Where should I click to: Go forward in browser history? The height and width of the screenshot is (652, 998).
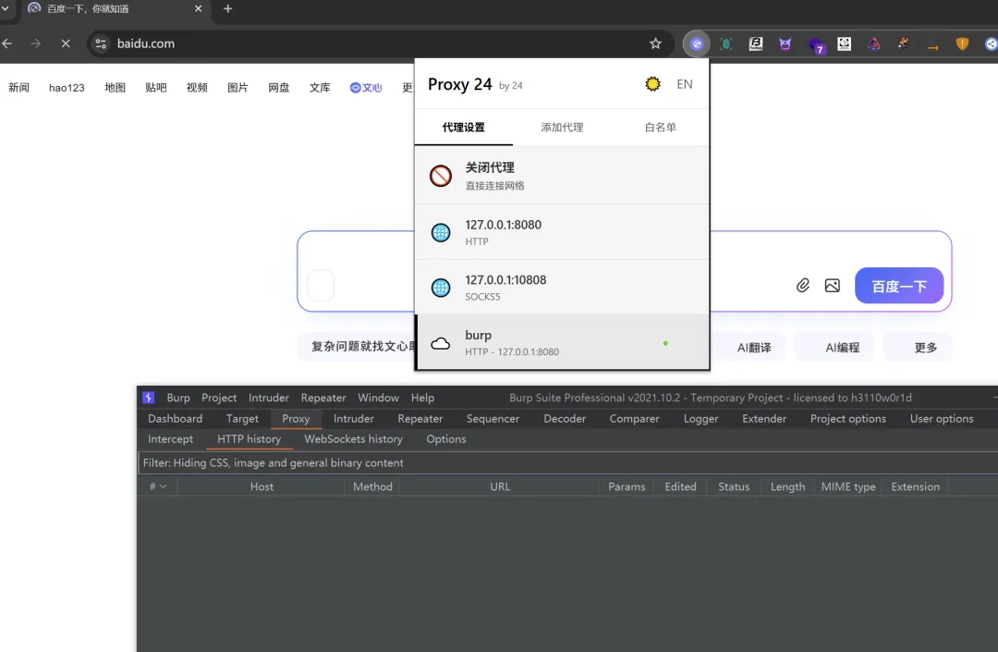coord(36,44)
